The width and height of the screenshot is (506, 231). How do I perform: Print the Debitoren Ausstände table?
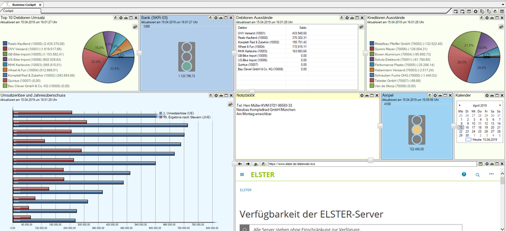click(x=352, y=18)
